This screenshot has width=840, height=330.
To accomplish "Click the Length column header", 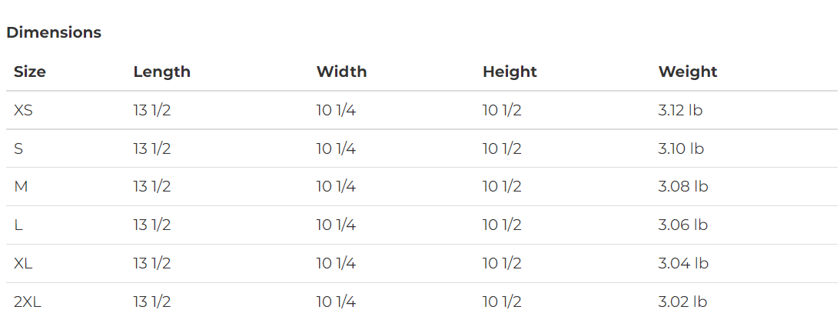I will click(161, 72).
